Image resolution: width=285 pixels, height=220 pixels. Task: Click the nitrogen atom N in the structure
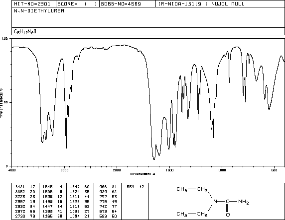pyautogui.click(x=215, y=201)
